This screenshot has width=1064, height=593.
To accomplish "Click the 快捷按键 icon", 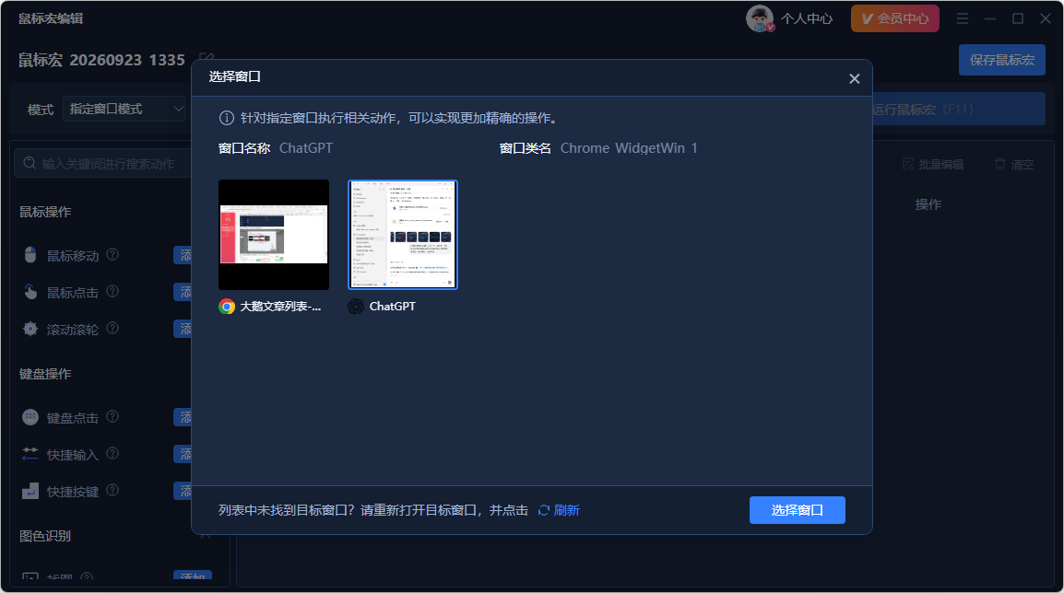I will pos(30,491).
